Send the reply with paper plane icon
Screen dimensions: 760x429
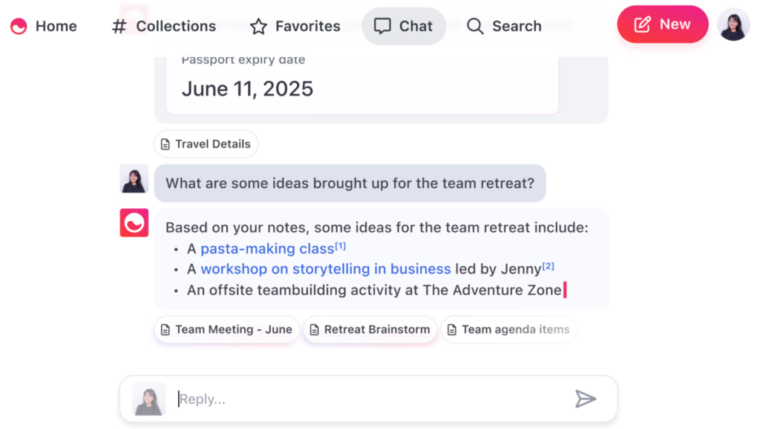[586, 399]
